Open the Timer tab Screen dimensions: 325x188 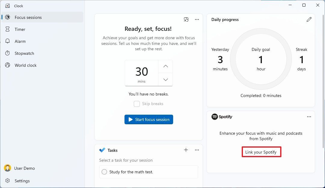[20, 29]
